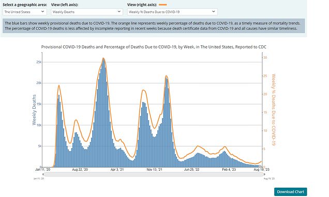Click the Jun 25, '22 axis label
The width and height of the screenshot is (329, 197).
191,169
